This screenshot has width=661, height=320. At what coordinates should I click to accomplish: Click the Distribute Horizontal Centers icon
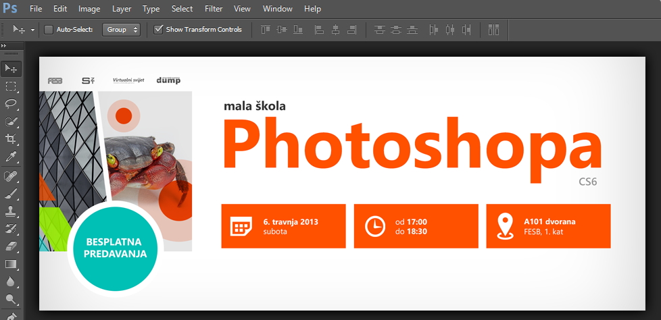450,30
